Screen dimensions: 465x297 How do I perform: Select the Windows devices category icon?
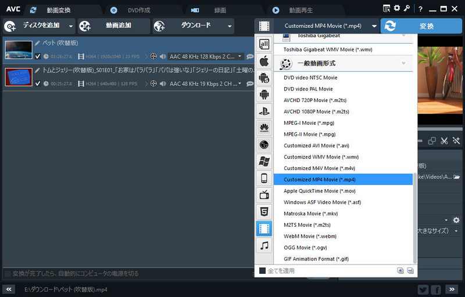coord(264,161)
